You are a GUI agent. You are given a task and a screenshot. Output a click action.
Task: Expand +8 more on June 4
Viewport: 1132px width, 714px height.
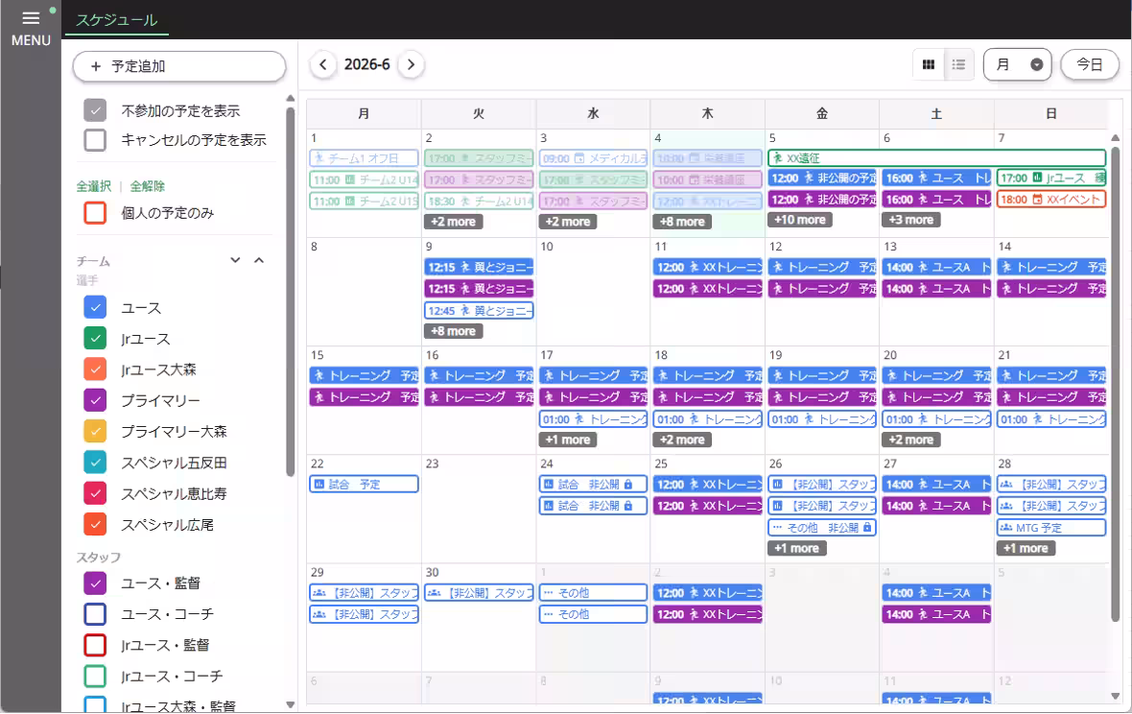point(682,222)
